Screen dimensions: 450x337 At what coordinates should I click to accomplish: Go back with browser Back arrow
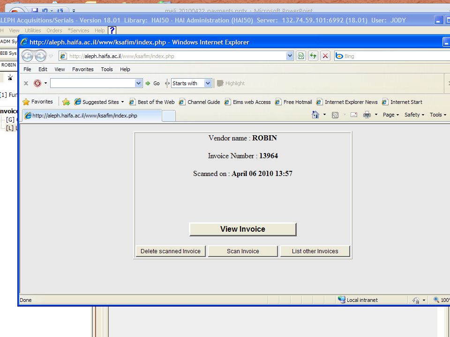click(28, 56)
